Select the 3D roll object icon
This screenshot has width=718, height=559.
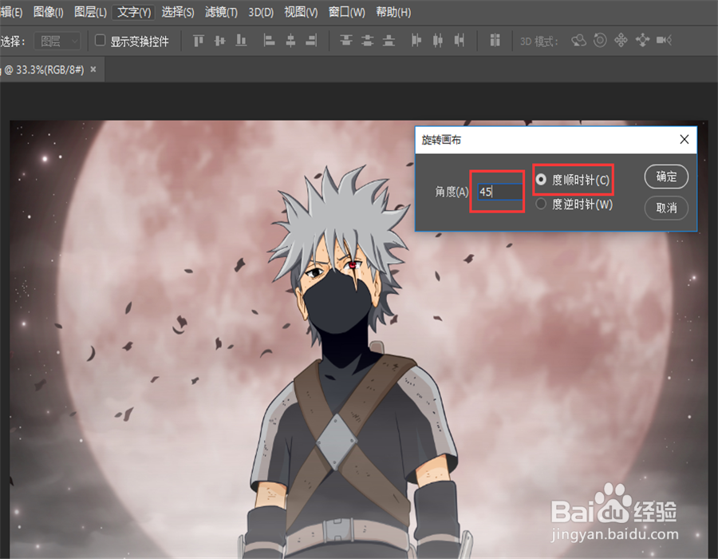point(600,40)
